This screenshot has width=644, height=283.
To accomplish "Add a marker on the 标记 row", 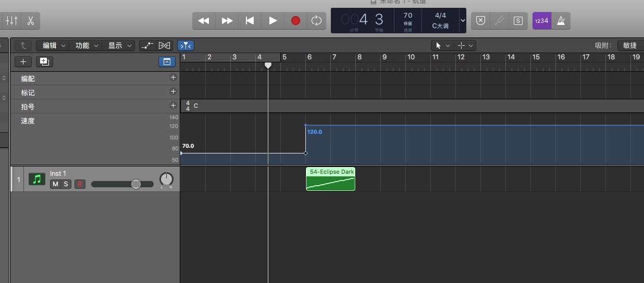I will [174, 92].
